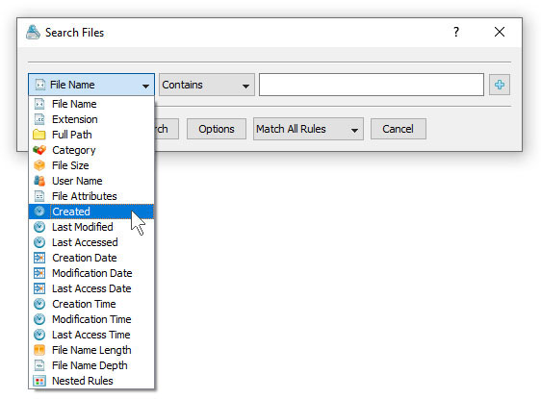541x399 pixels.
Task: Choose the highlighted Created option
Action: tap(91, 212)
